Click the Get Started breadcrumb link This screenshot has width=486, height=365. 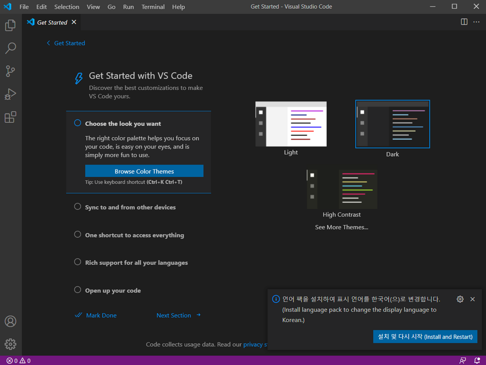(69, 43)
